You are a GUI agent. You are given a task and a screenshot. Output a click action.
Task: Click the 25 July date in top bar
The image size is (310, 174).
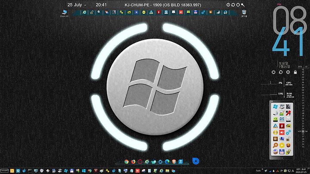point(74,5)
